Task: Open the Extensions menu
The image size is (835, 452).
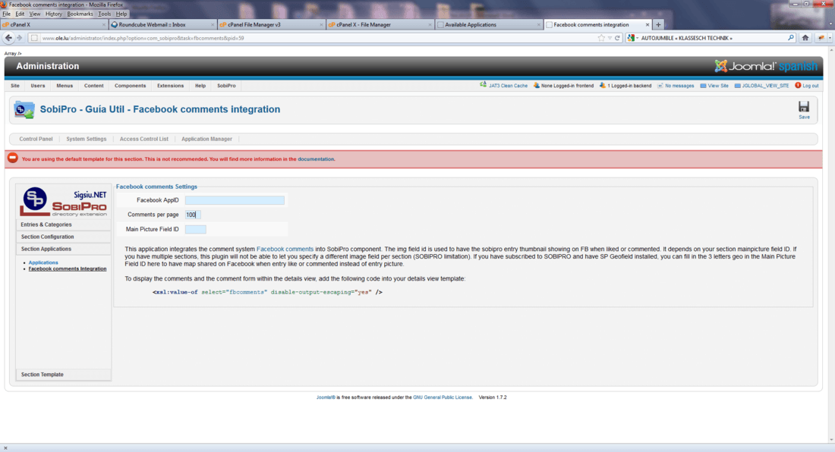Action: [x=170, y=86]
